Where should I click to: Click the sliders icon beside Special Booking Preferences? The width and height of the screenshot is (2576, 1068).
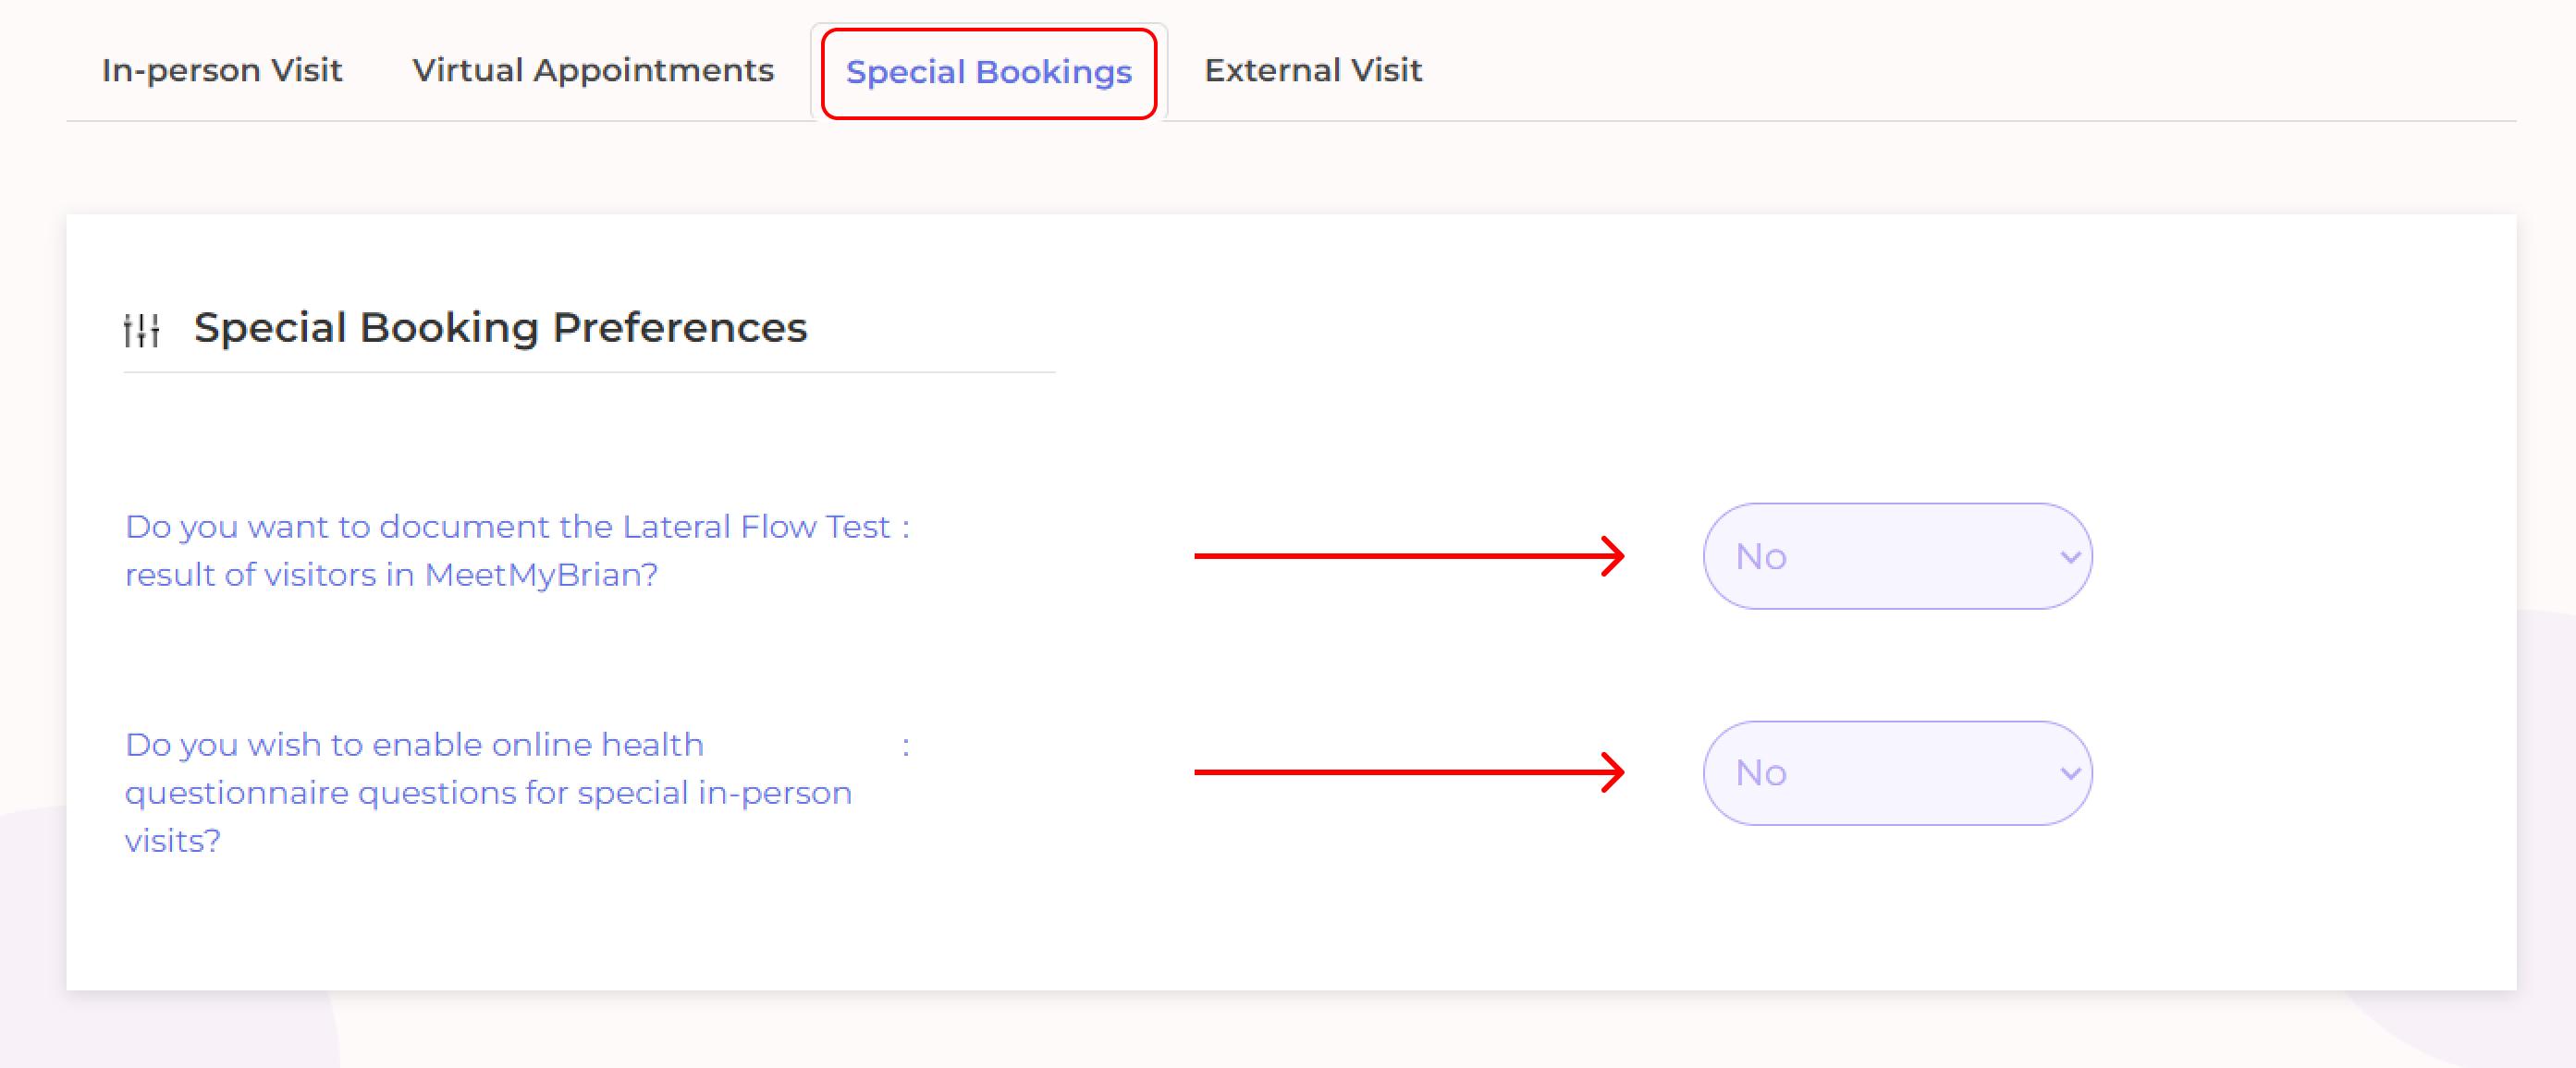[x=141, y=329]
